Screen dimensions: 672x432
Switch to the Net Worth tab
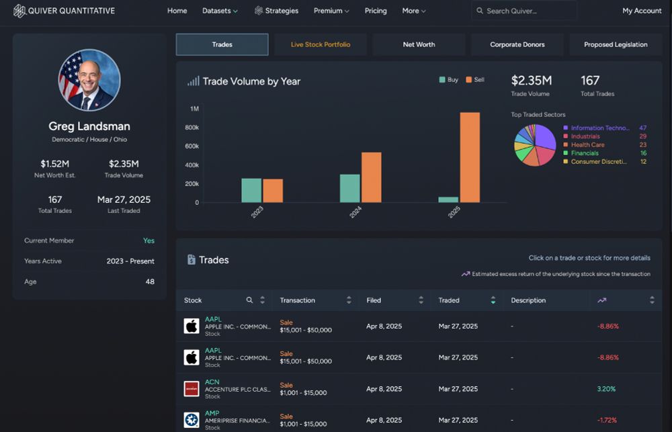pos(419,44)
